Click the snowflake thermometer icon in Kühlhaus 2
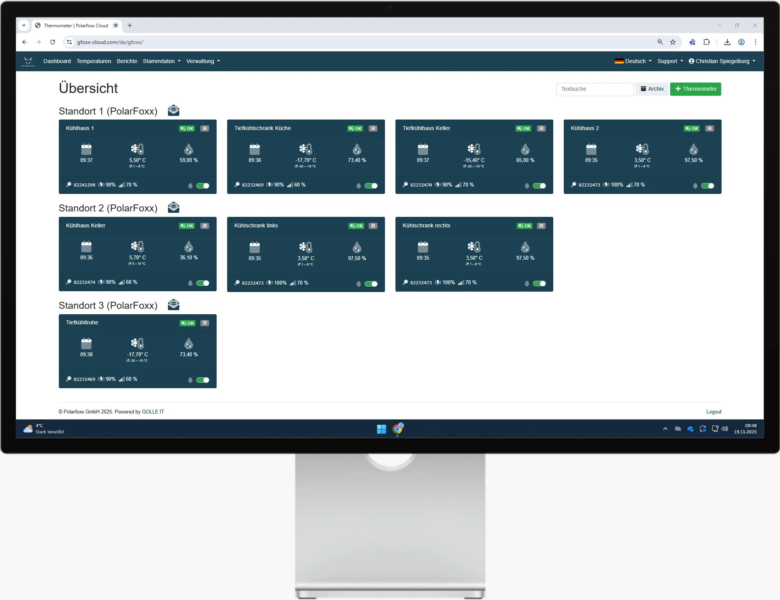Screen dimensions: 780x600 [x=642, y=149]
